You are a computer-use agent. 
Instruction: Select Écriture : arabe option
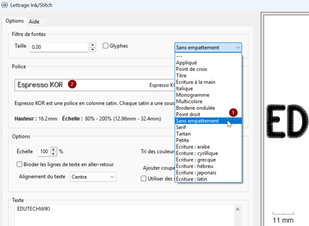coord(208,147)
